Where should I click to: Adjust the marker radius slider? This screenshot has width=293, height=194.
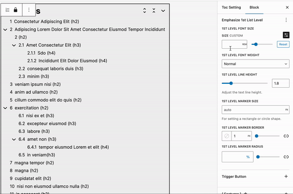coord(268,157)
